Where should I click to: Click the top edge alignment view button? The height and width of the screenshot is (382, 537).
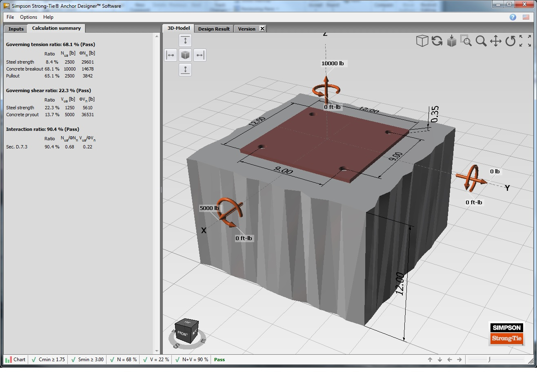185,40
